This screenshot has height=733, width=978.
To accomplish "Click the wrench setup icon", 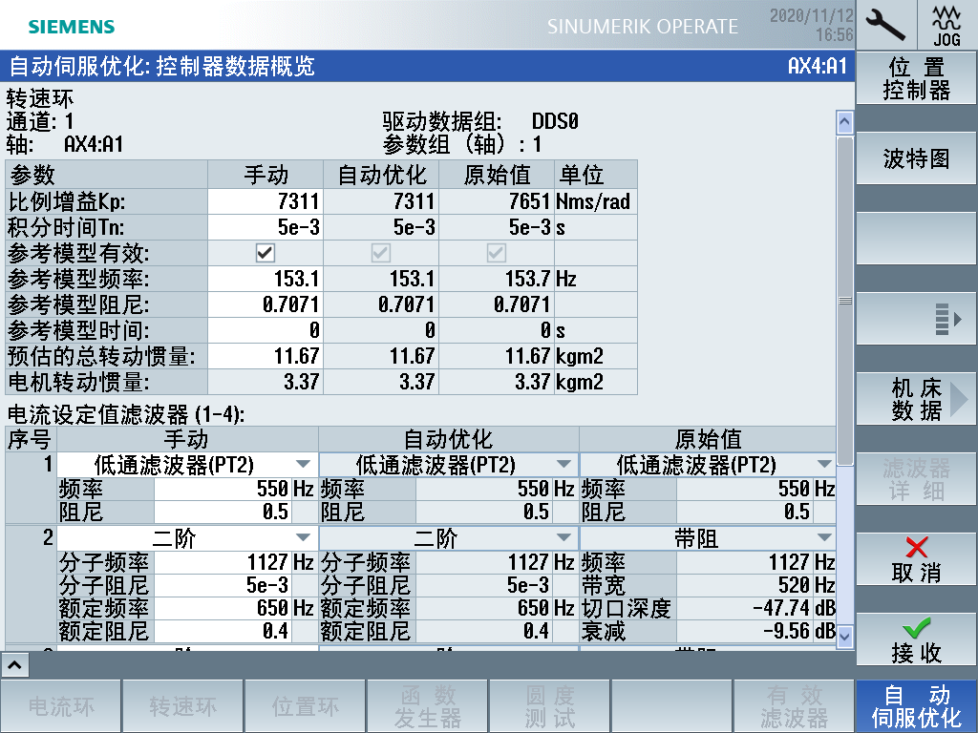I will click(x=885, y=24).
